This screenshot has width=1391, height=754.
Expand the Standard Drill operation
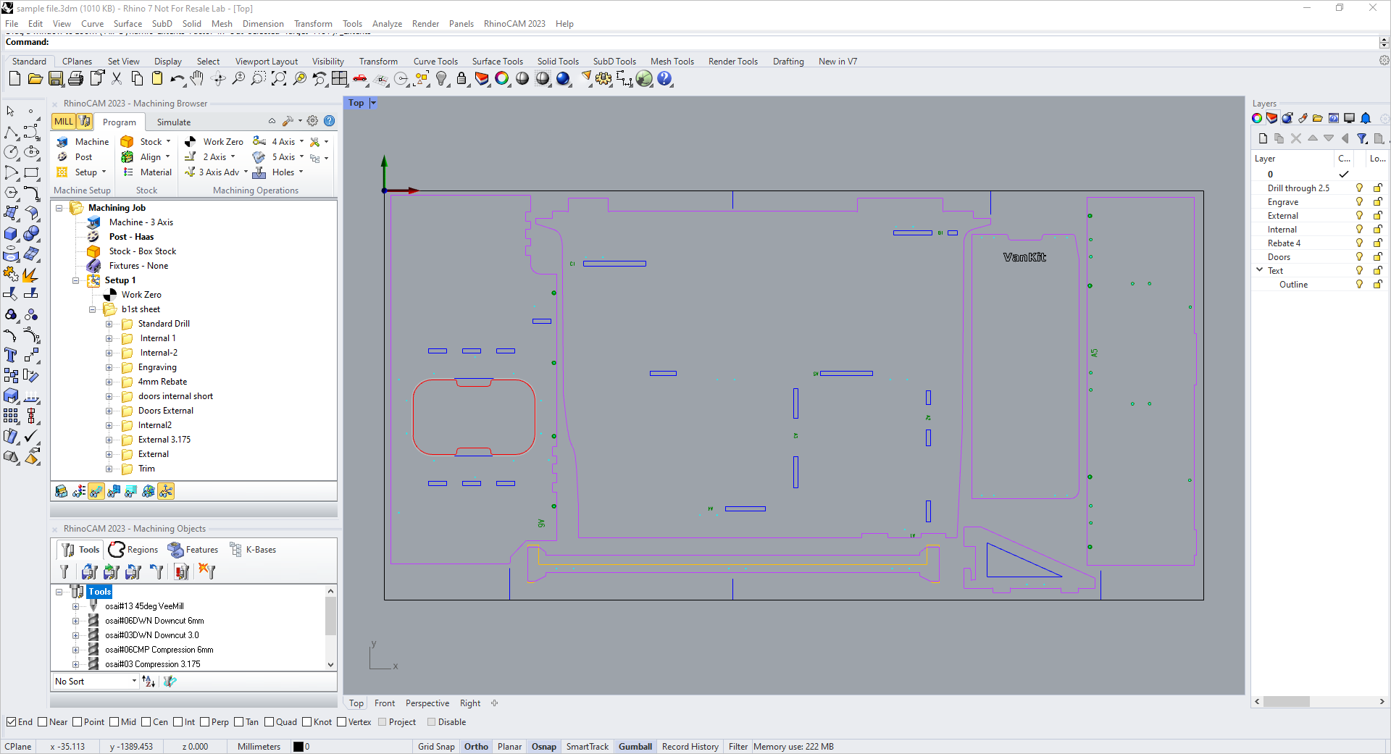[x=109, y=324]
